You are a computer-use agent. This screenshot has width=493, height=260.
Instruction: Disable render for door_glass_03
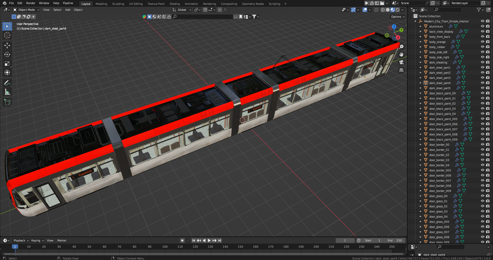[x=488, y=211]
